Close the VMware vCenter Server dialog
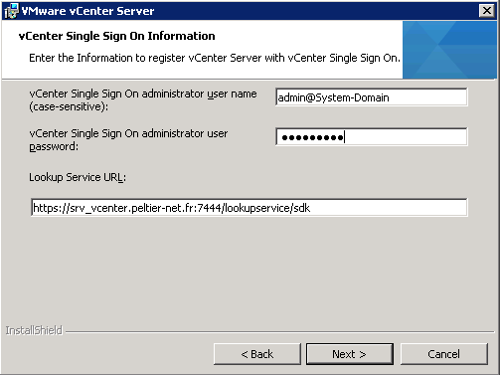Screen dimensions: 500x375 pyautogui.click(x=486, y=11)
